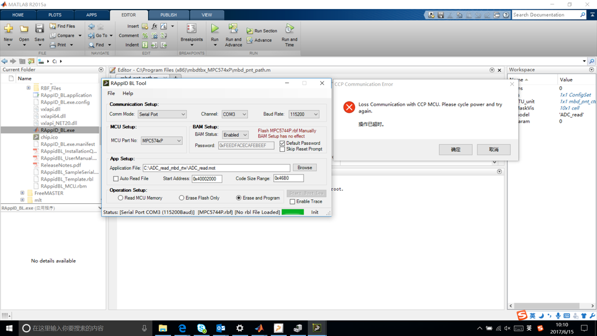Enable the Skip Reset Prompt checkbox
Viewport: 597px width, 336px height.
click(x=282, y=149)
